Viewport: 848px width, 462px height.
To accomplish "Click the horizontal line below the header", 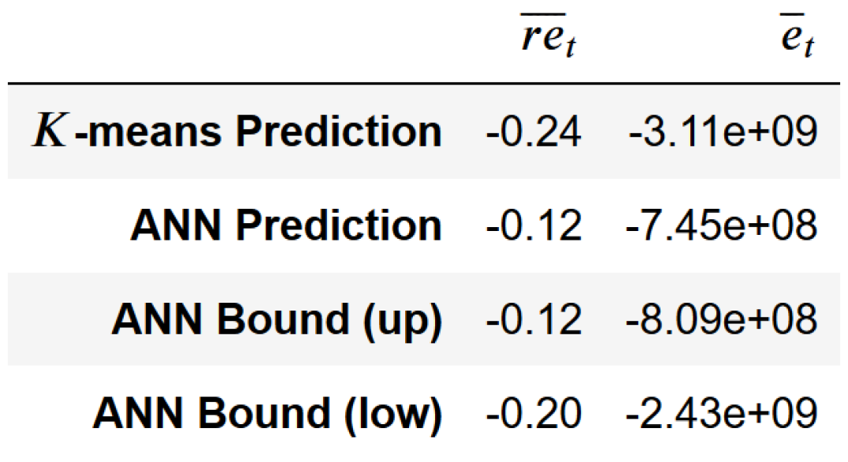I will [x=424, y=84].
